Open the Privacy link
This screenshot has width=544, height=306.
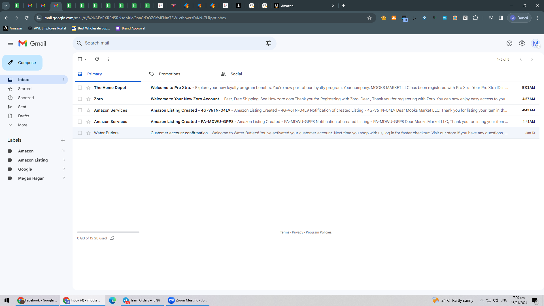point(297,232)
